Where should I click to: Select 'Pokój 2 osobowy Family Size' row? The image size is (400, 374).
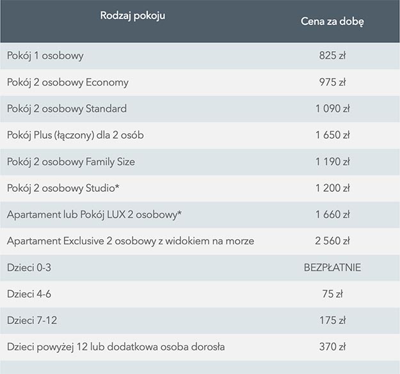tap(200, 162)
